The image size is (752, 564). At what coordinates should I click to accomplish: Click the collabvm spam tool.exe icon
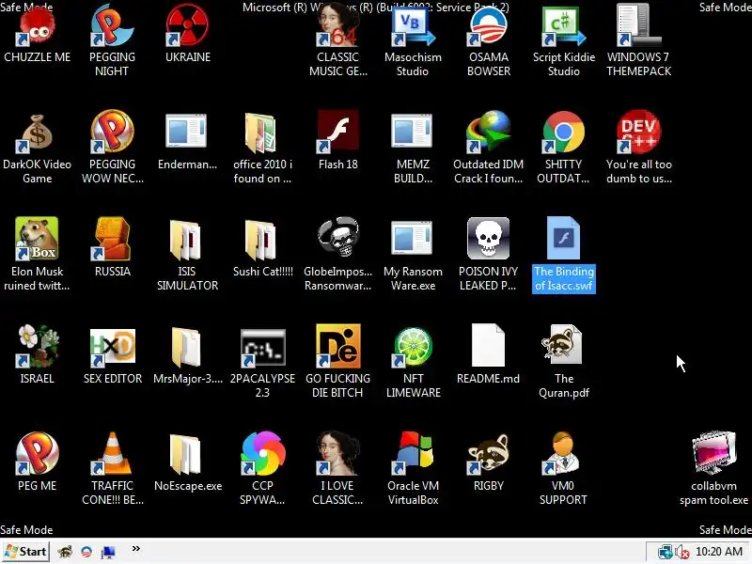pyautogui.click(x=713, y=453)
